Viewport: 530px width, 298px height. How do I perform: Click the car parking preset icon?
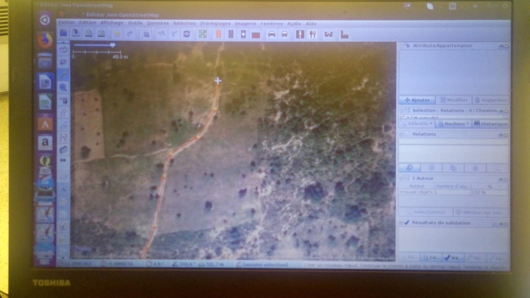tap(272, 34)
